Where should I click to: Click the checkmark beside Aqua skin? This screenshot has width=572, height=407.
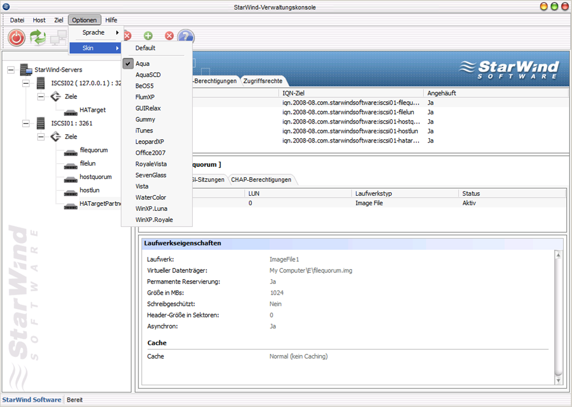pyautogui.click(x=128, y=64)
